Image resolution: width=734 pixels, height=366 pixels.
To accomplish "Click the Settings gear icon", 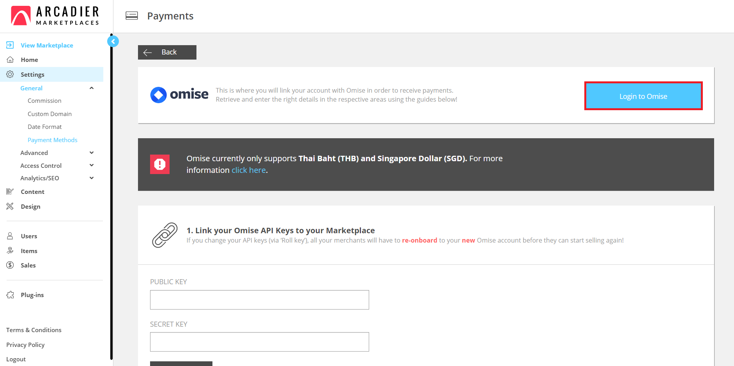I will coord(10,74).
